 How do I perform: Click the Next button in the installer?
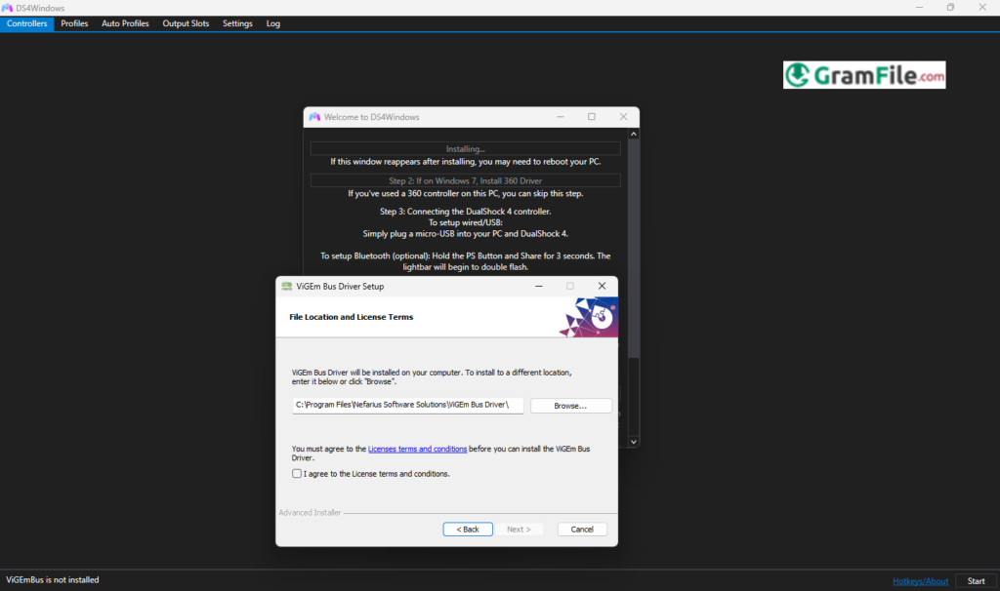(520, 529)
